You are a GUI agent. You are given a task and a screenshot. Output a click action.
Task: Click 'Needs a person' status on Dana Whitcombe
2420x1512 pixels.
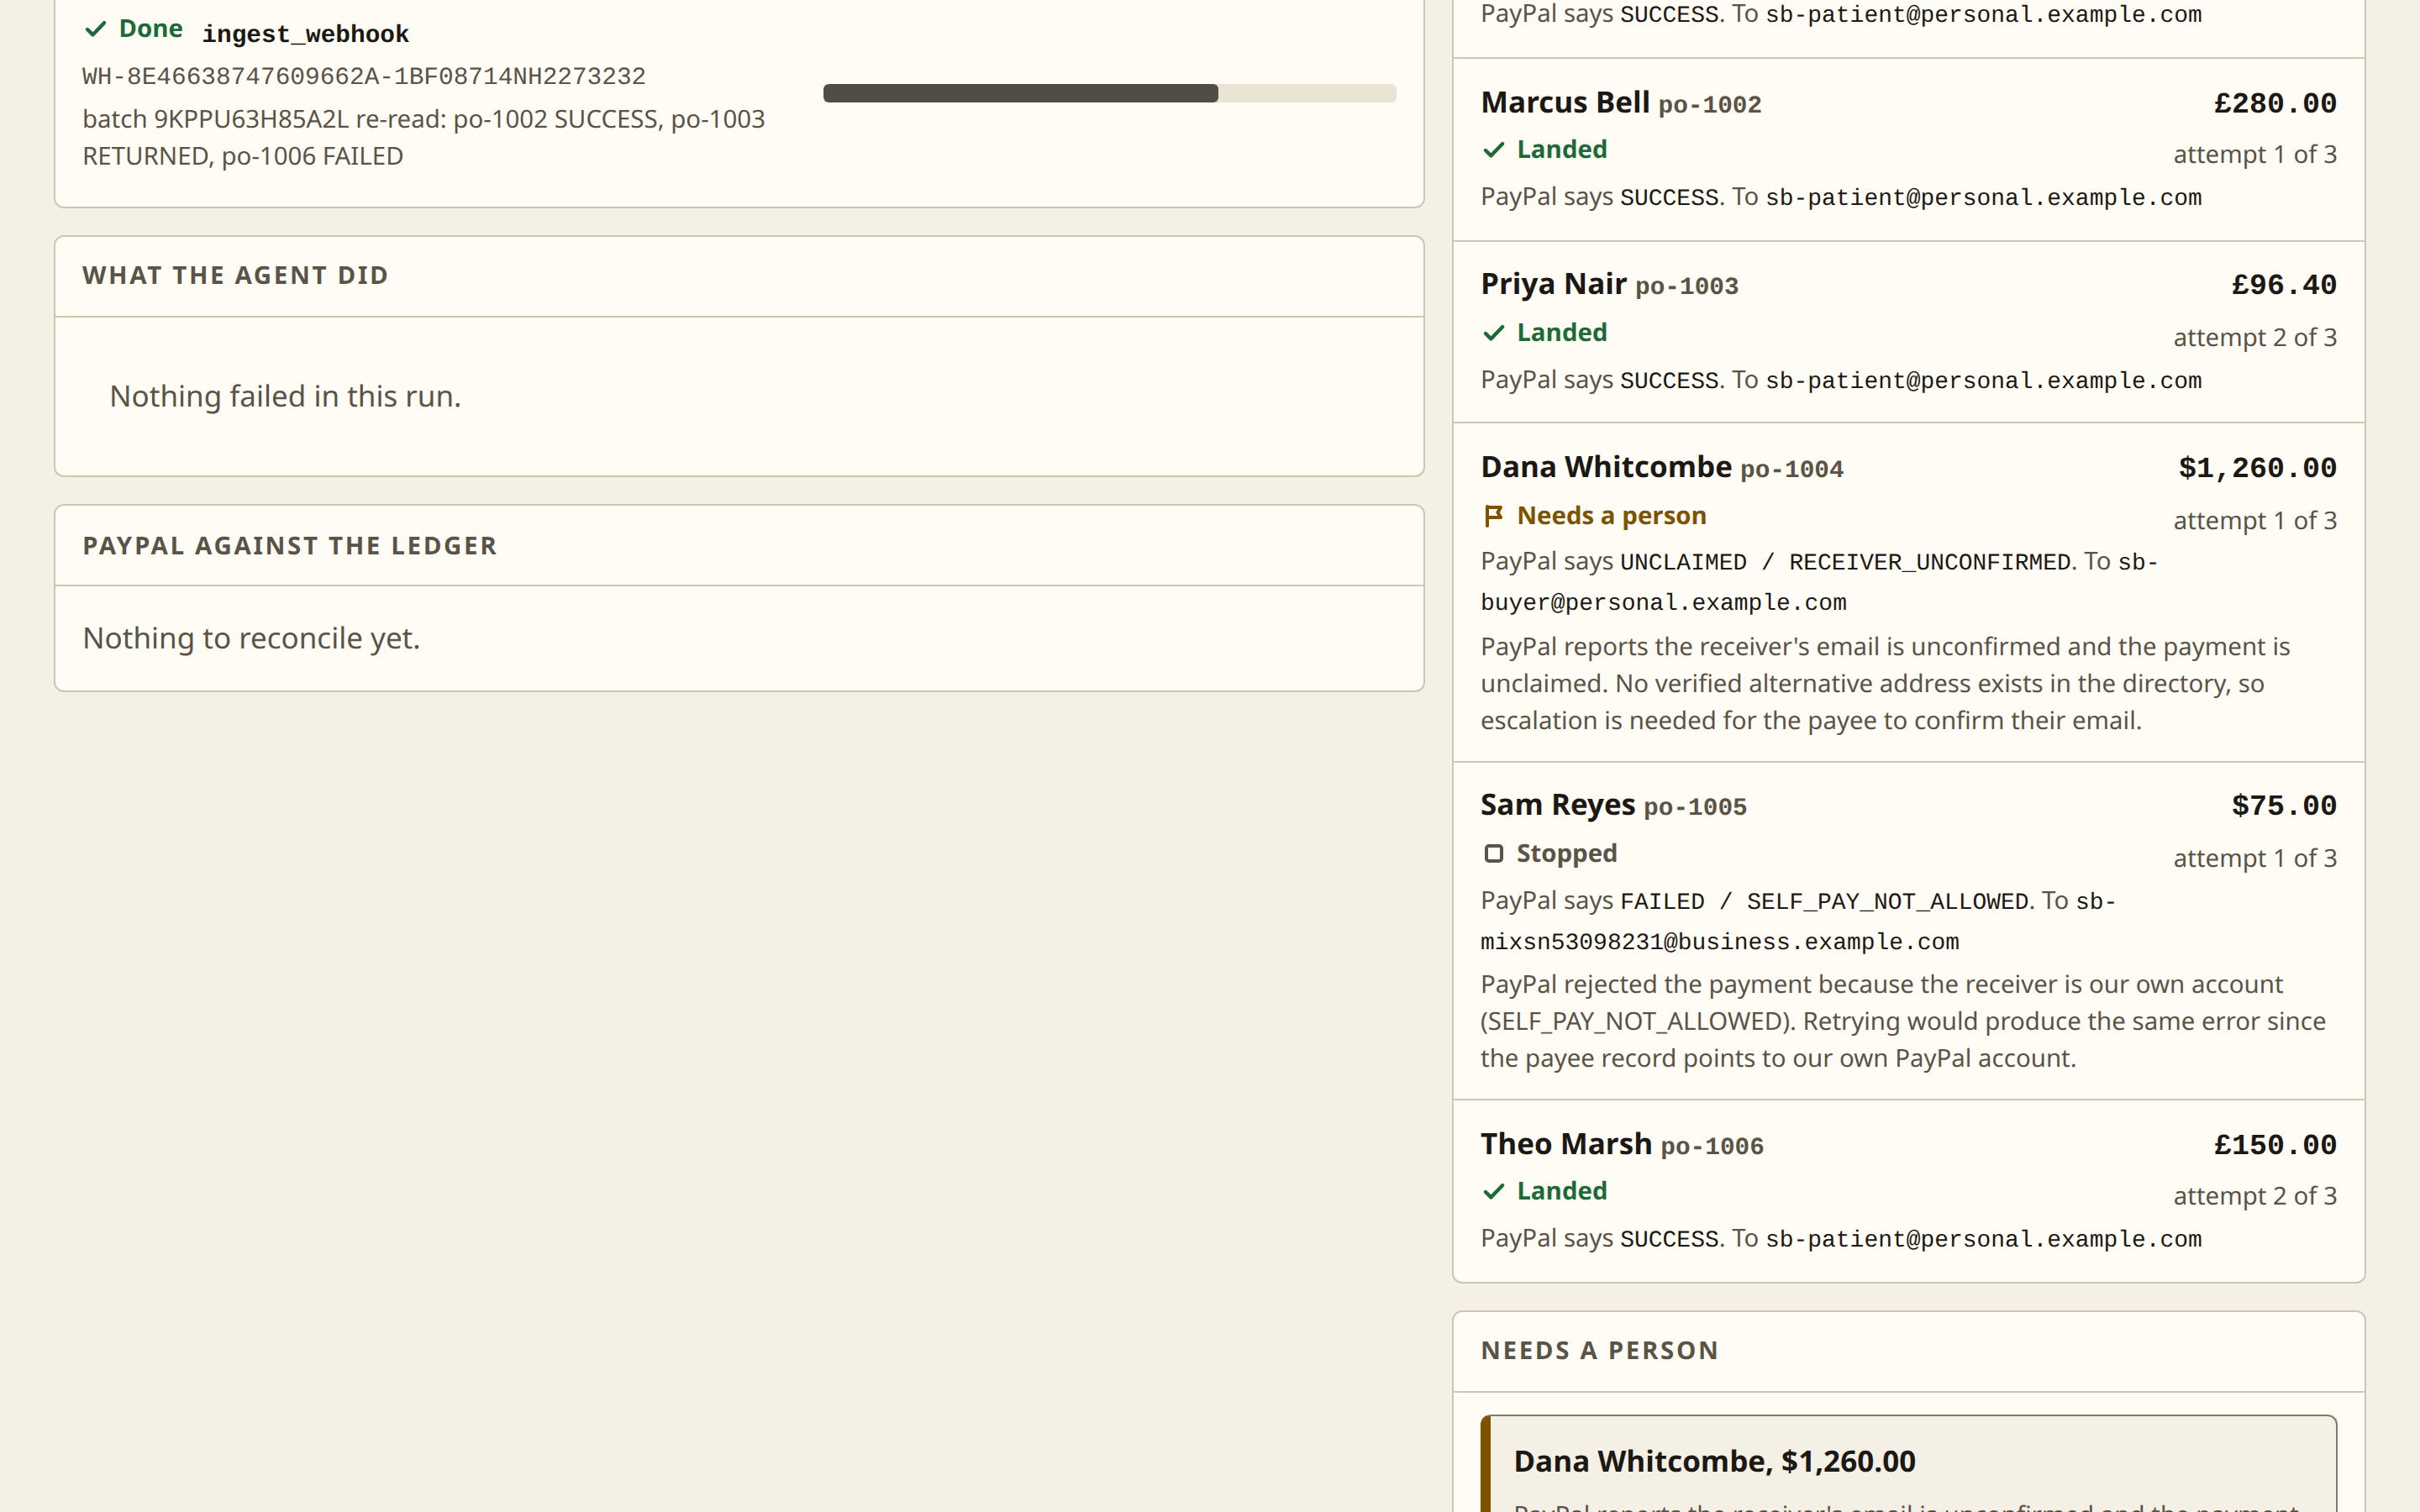pyautogui.click(x=1611, y=516)
